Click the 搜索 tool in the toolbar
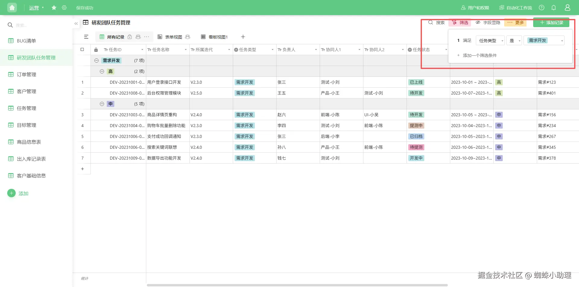The height and width of the screenshot is (287, 579). (436, 23)
